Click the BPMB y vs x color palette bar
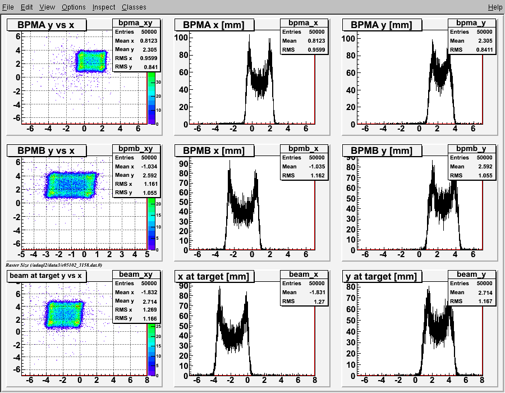505x393 pixels. click(x=151, y=223)
